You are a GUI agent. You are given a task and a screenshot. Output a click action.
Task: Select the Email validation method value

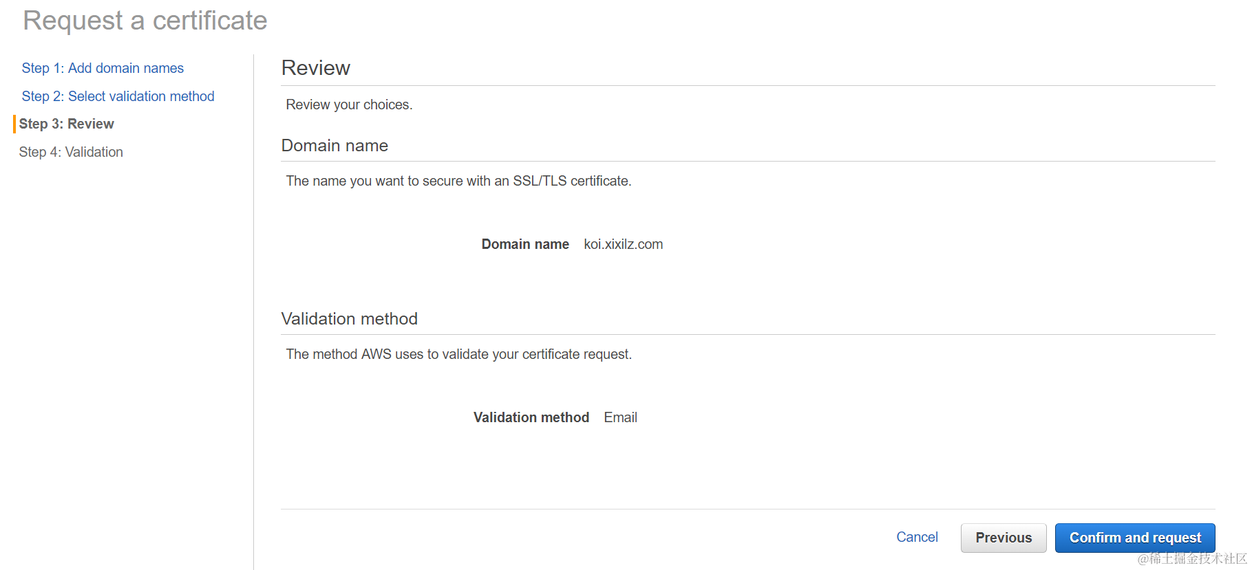pos(620,417)
